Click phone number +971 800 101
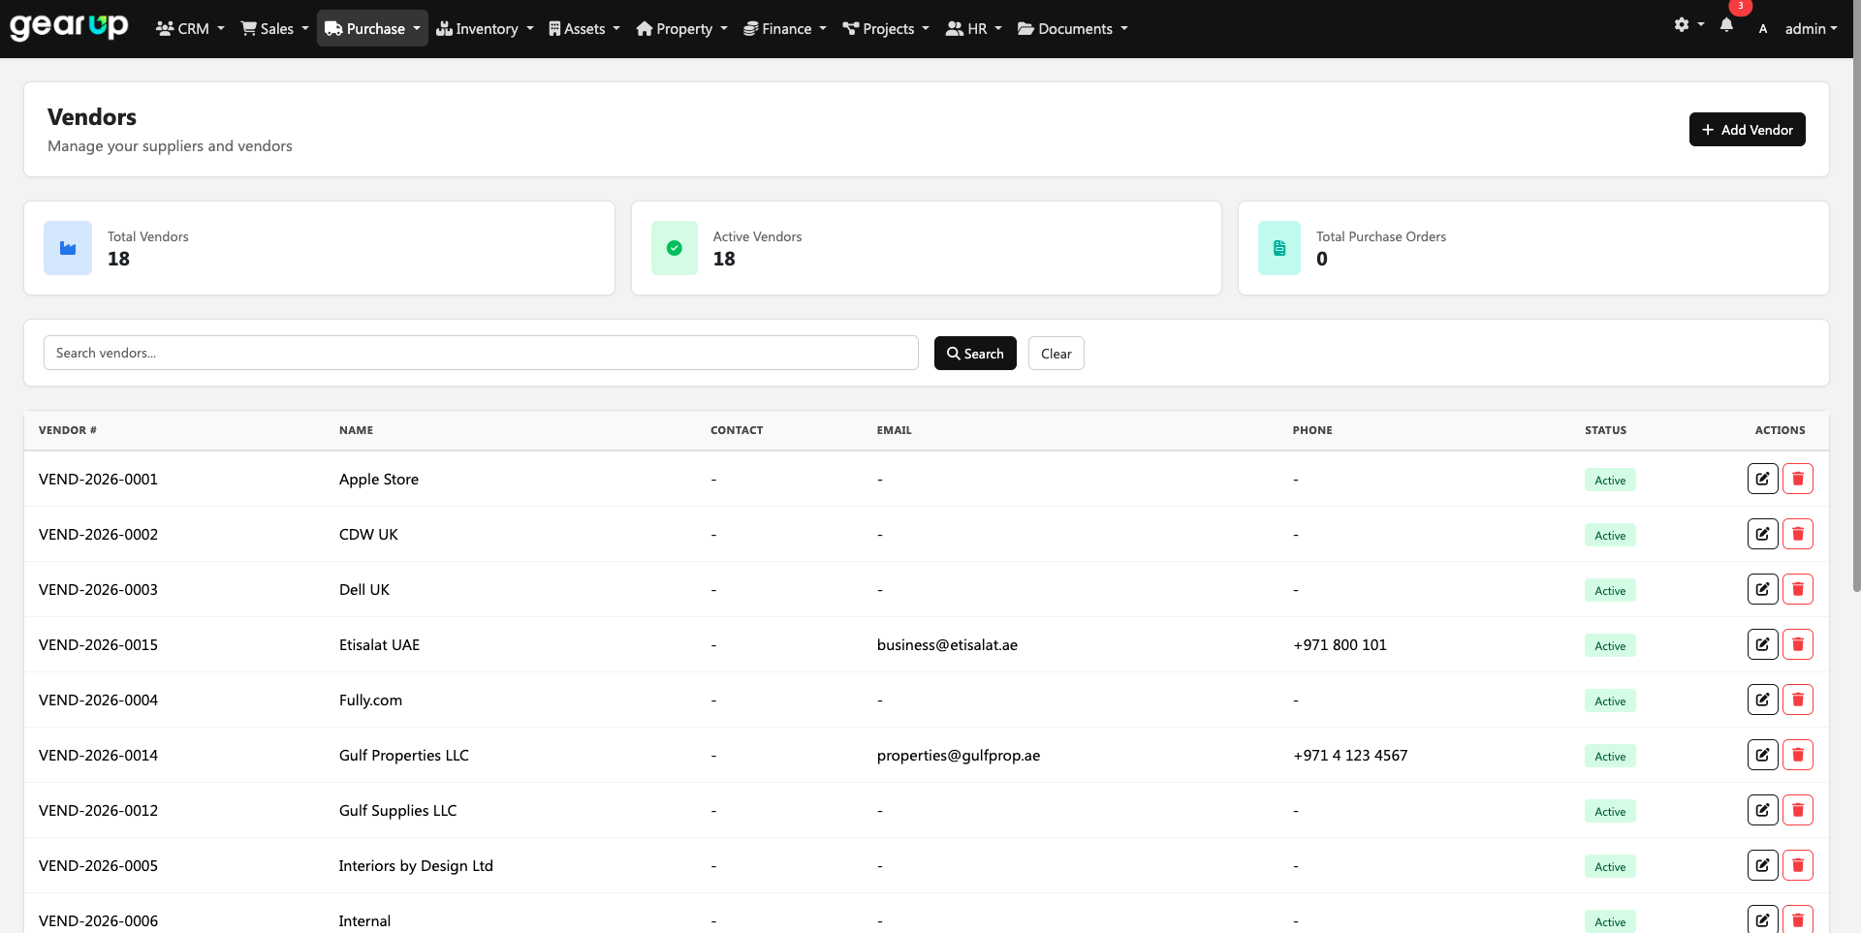 pyautogui.click(x=1340, y=644)
